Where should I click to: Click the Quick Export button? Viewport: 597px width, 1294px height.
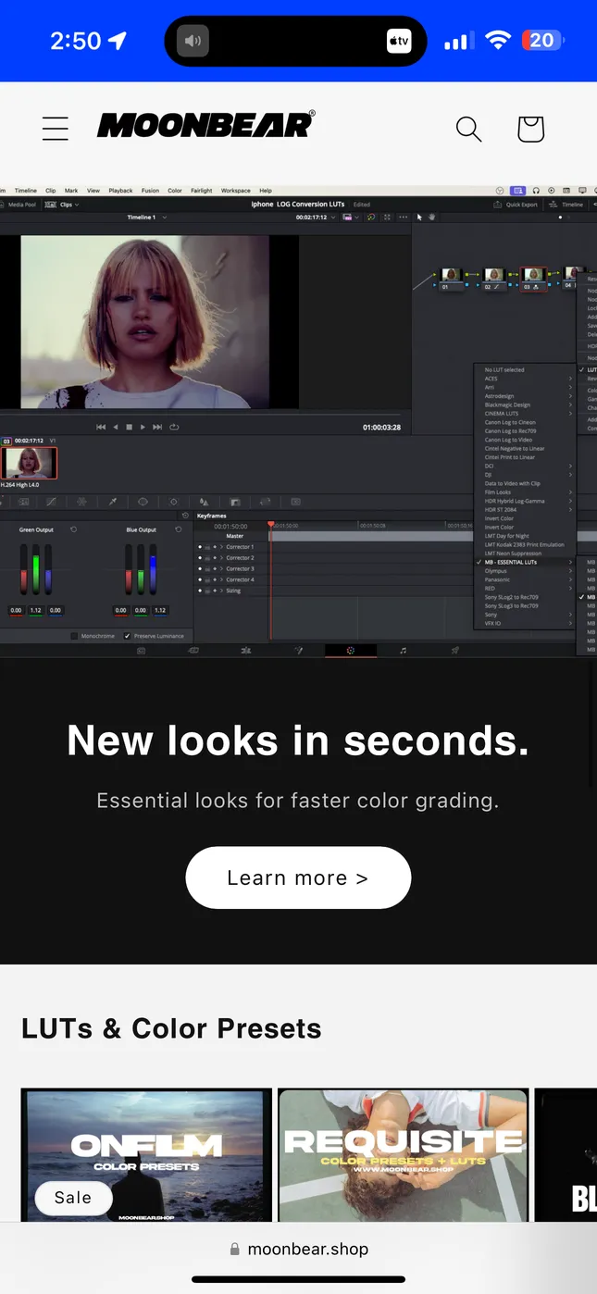tap(516, 205)
